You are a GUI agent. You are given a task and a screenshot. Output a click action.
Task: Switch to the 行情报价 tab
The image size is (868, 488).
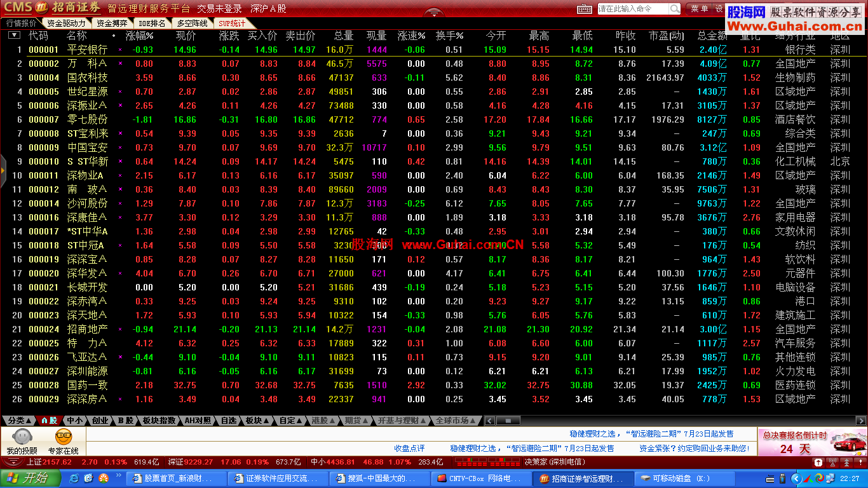pos(21,23)
